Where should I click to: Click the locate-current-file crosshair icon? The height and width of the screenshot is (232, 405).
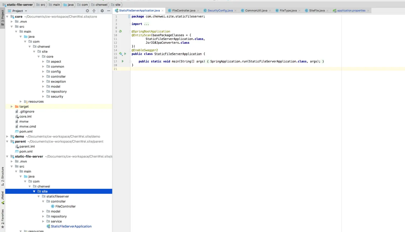[87, 11]
